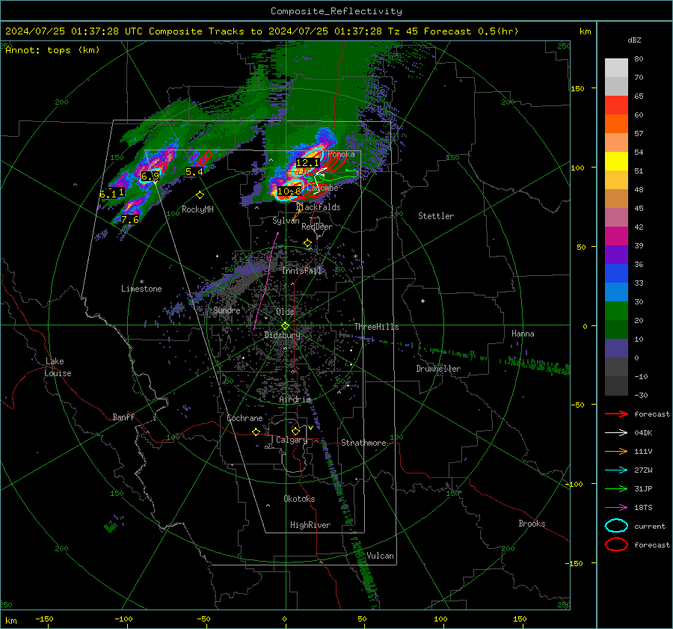The image size is (673, 629).
Task: Click the Sylvan town label
Action: click(x=286, y=221)
